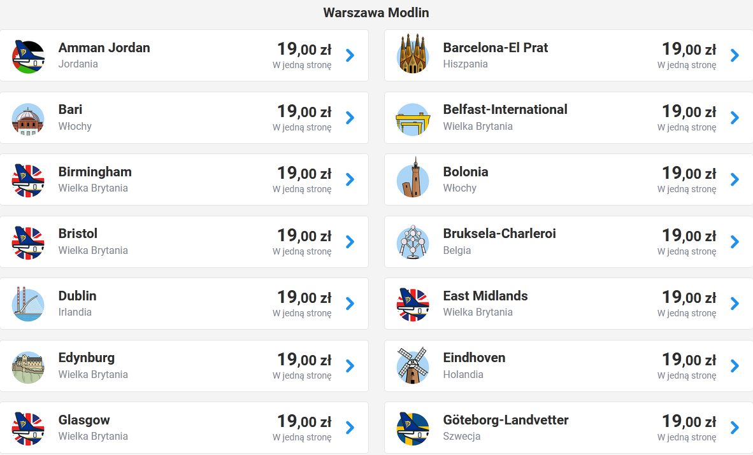Click the Barcelona Sagrada Familia icon
Viewport: 753px width, 455px height.
coord(413,53)
